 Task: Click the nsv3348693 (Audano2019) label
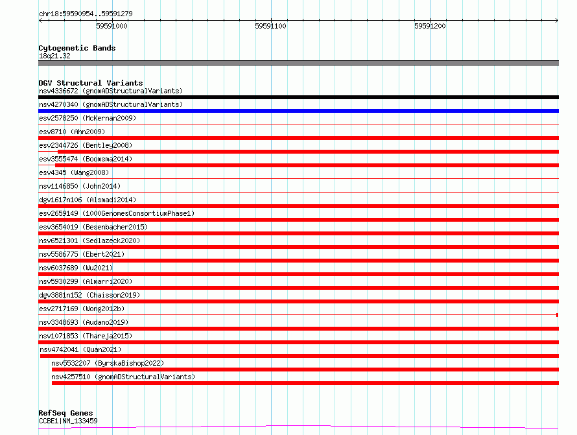pyautogui.click(x=84, y=322)
